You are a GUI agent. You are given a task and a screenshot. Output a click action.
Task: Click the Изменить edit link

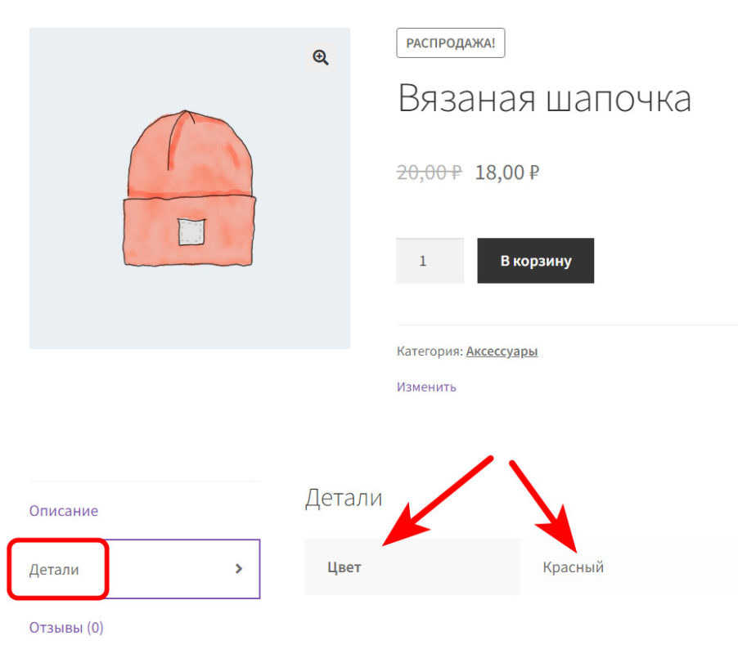click(426, 387)
